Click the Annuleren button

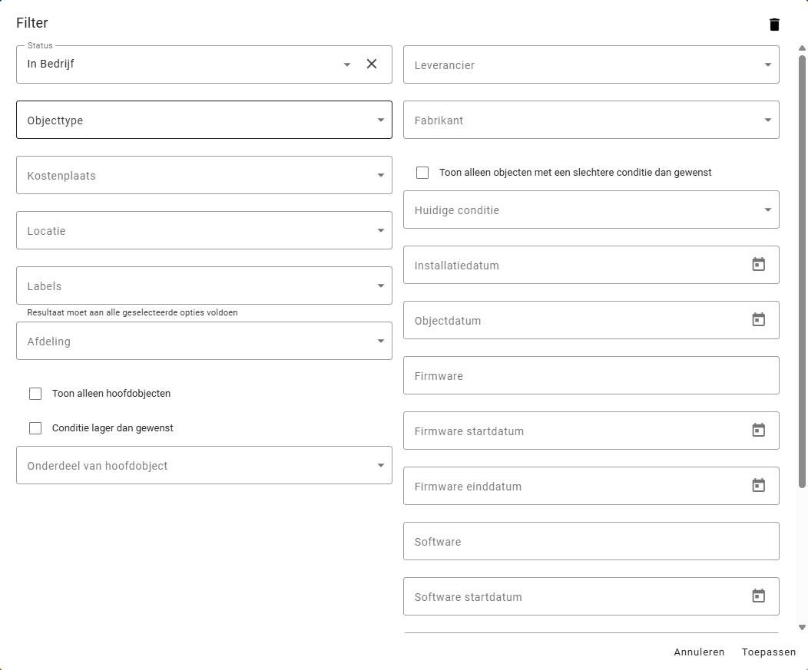[699, 652]
